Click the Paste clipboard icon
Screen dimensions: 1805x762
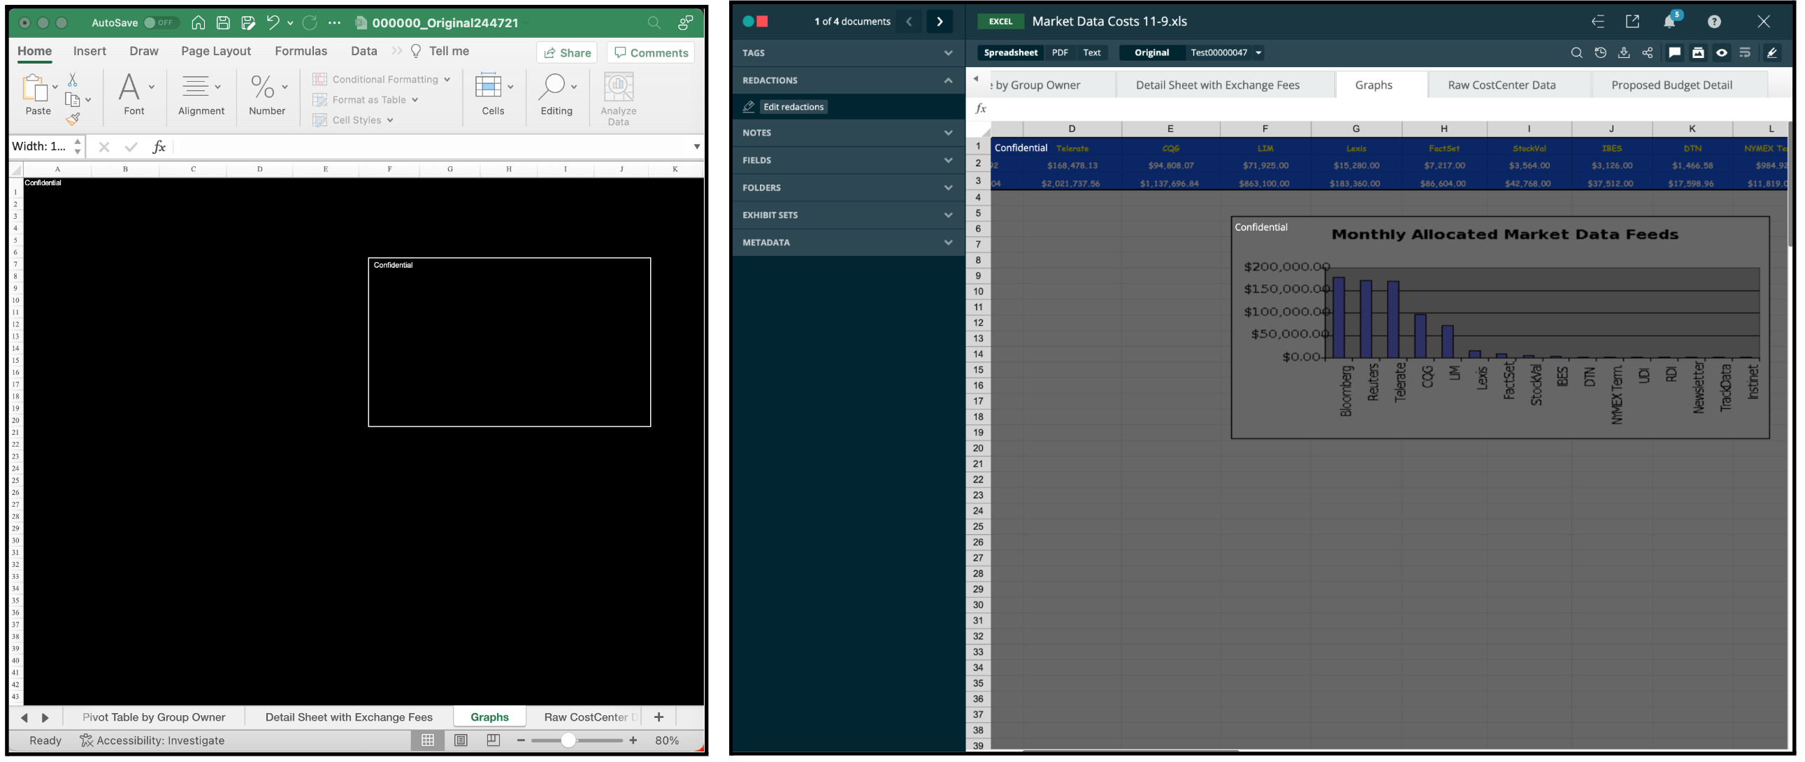tap(34, 88)
